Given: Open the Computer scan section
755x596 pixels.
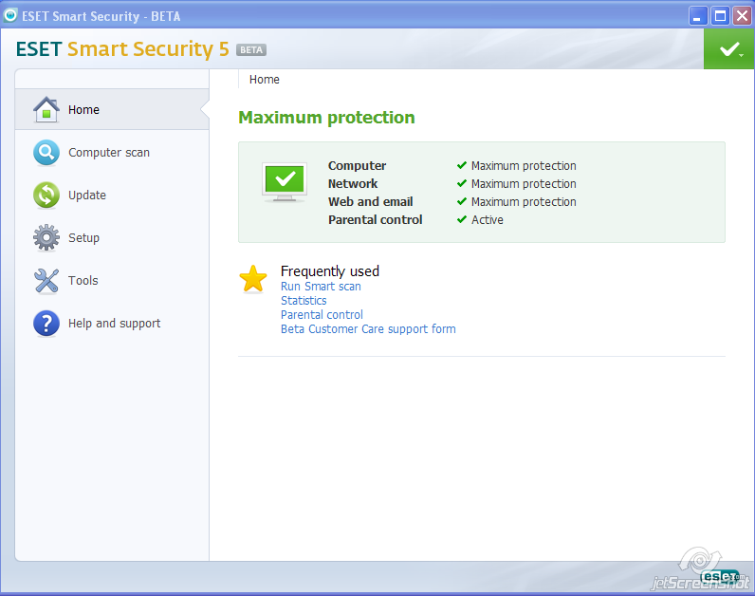Looking at the screenshot, I should [x=112, y=152].
